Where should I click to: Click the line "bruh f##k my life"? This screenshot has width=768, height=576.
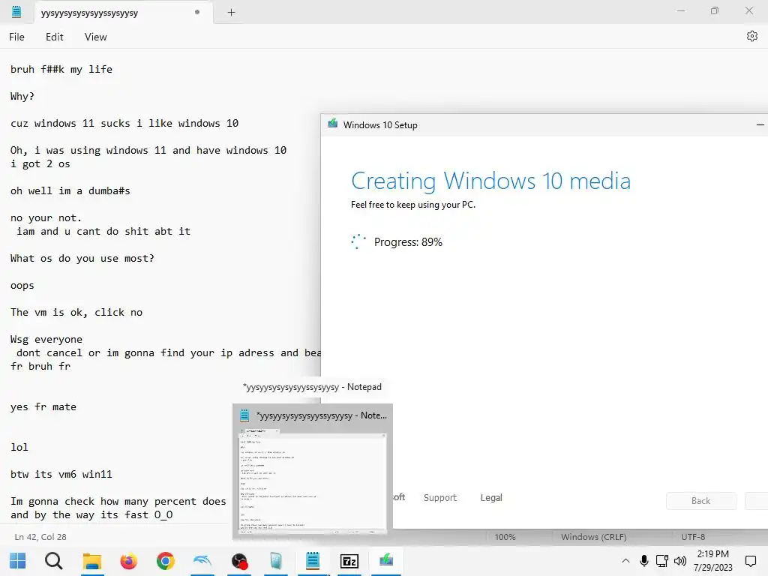pyautogui.click(x=61, y=69)
